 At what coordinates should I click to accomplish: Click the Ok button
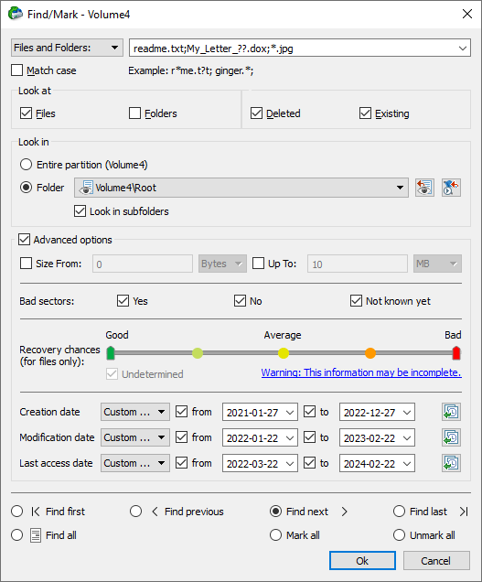(362, 560)
